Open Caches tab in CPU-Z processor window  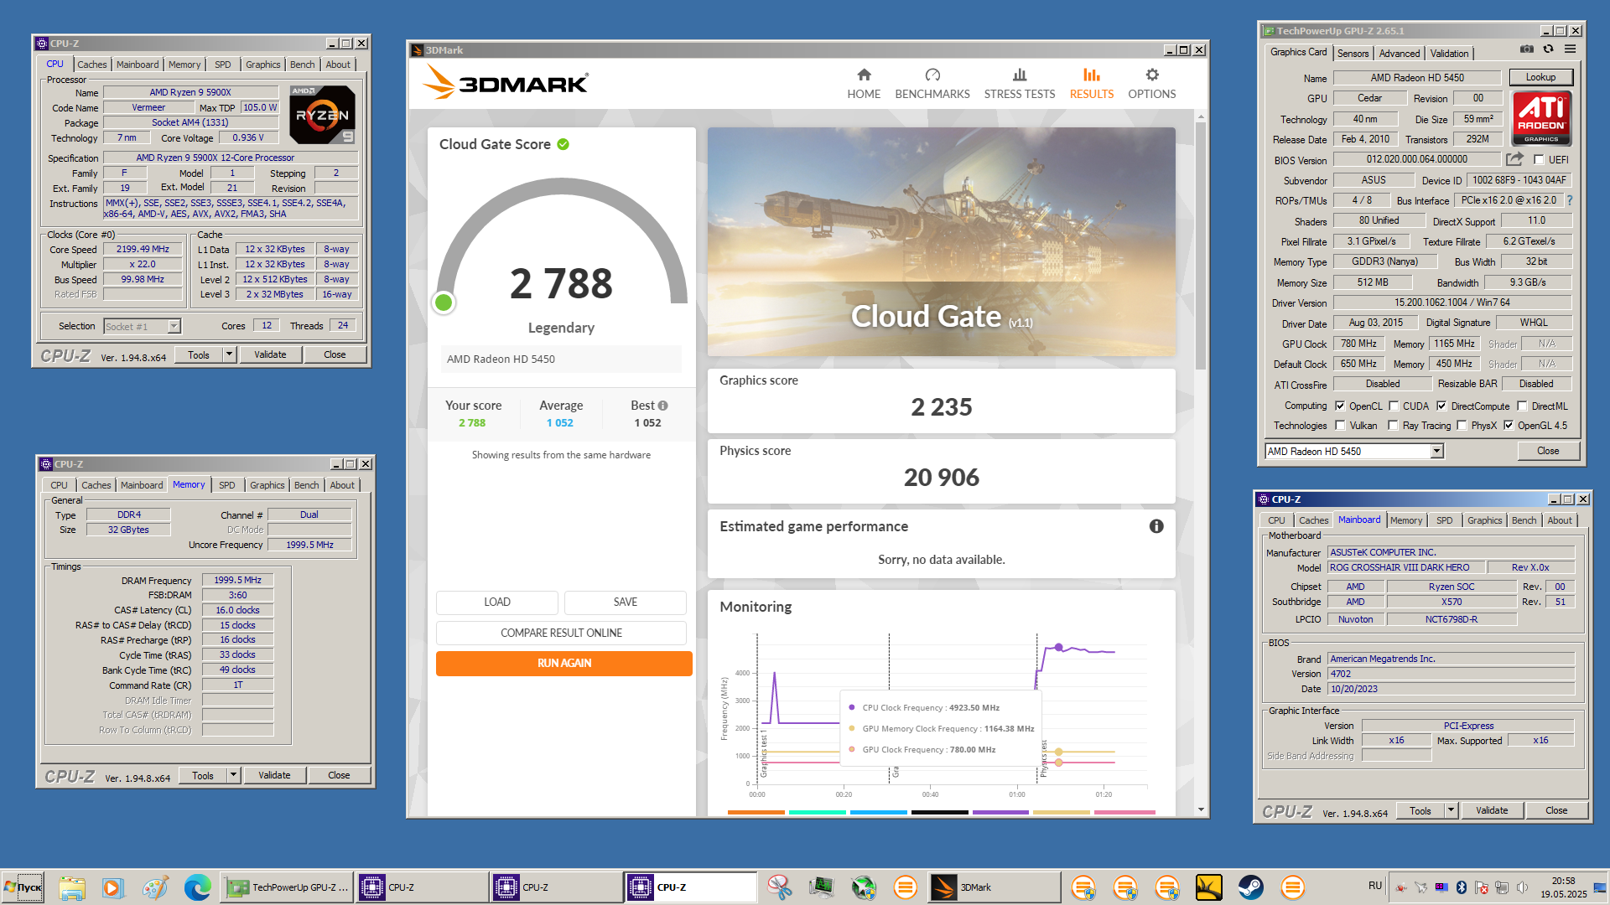click(x=92, y=65)
